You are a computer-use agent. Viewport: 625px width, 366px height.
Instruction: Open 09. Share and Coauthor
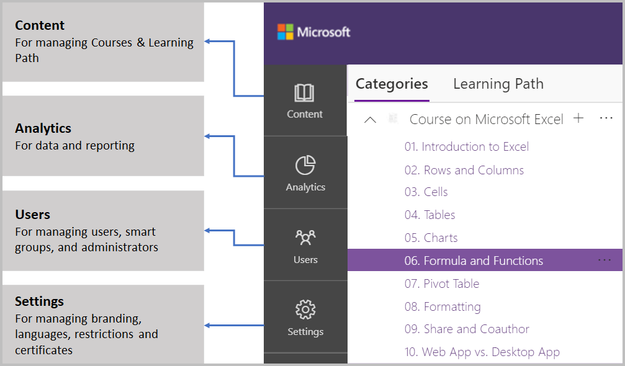point(467,329)
